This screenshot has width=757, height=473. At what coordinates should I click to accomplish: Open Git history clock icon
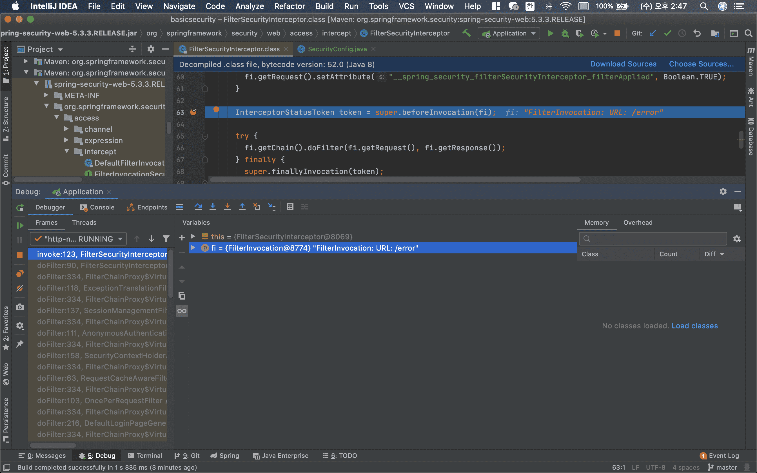[682, 33]
